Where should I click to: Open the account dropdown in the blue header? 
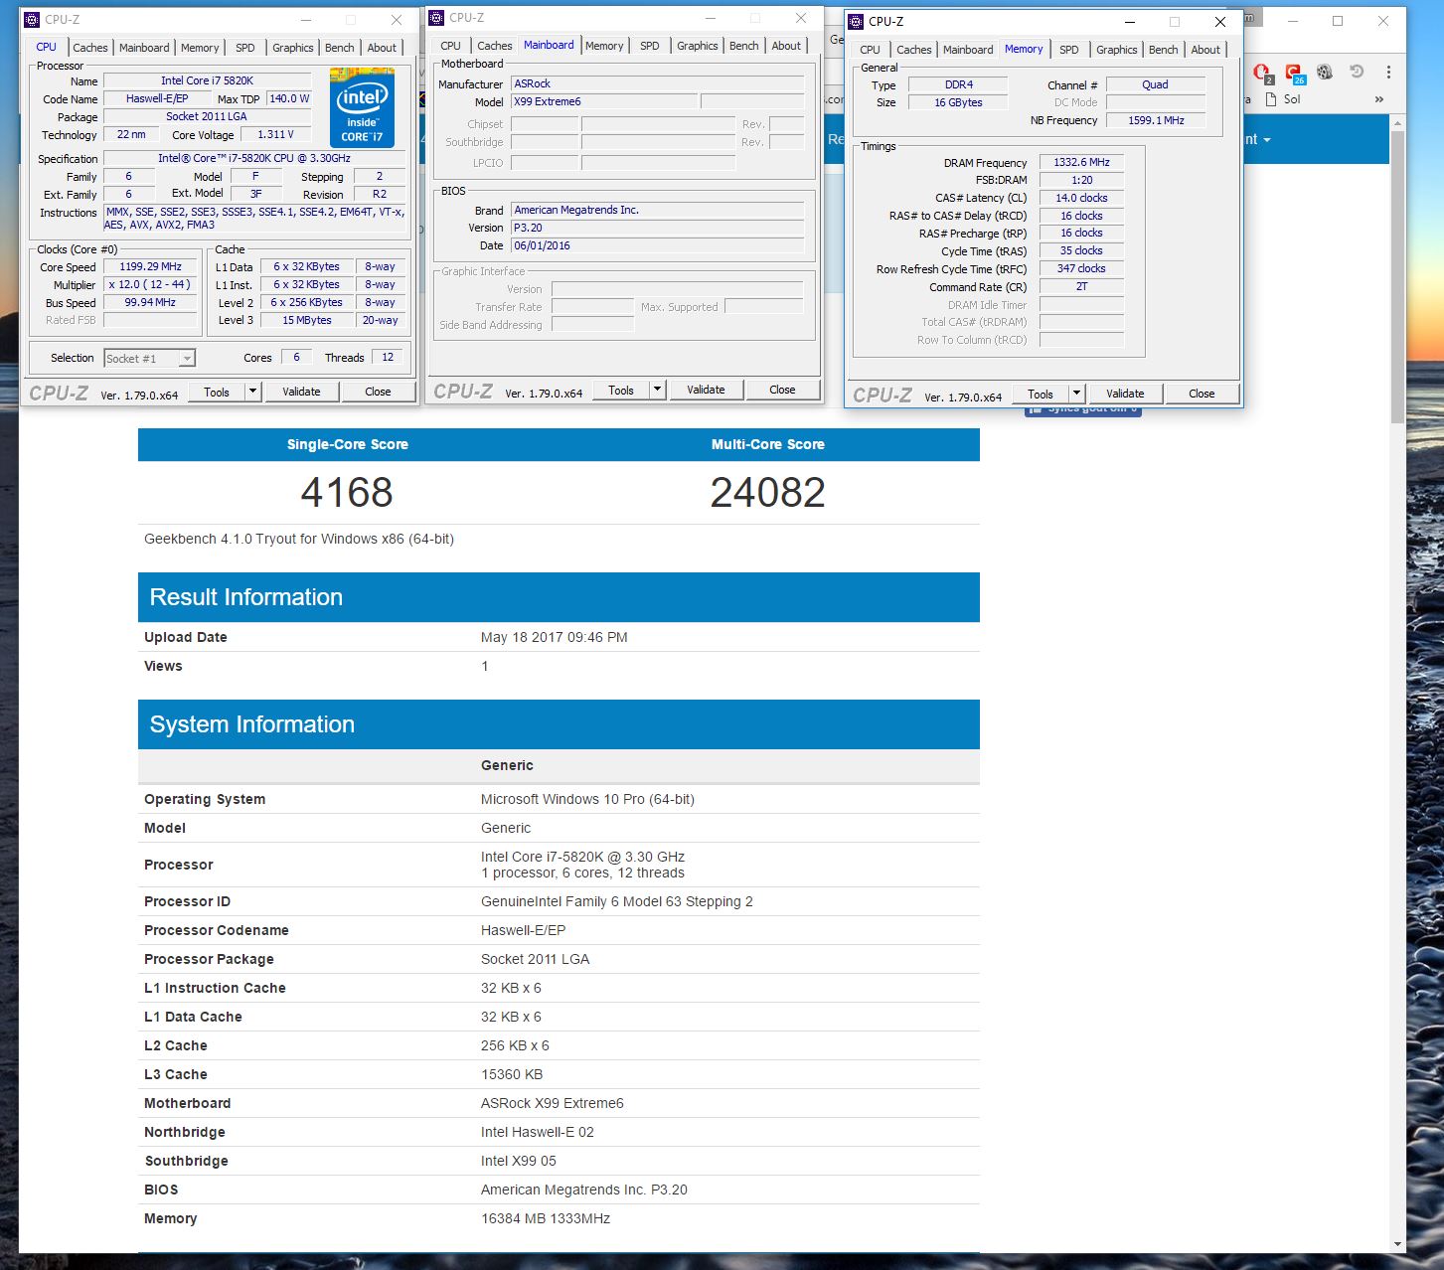click(1257, 140)
